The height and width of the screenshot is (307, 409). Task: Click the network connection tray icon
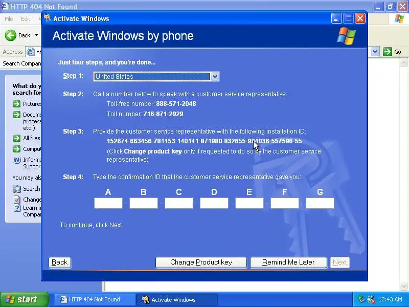tap(361, 299)
